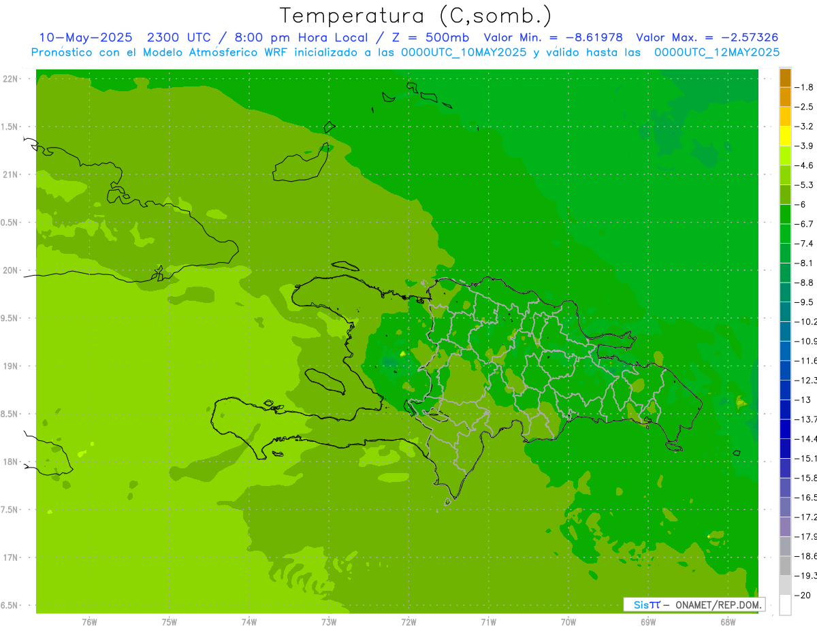Click the "76W" longitude axis label

point(89,622)
